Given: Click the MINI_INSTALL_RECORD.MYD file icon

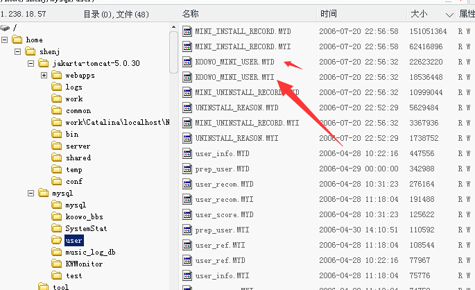Looking at the screenshot, I should click(x=187, y=31).
